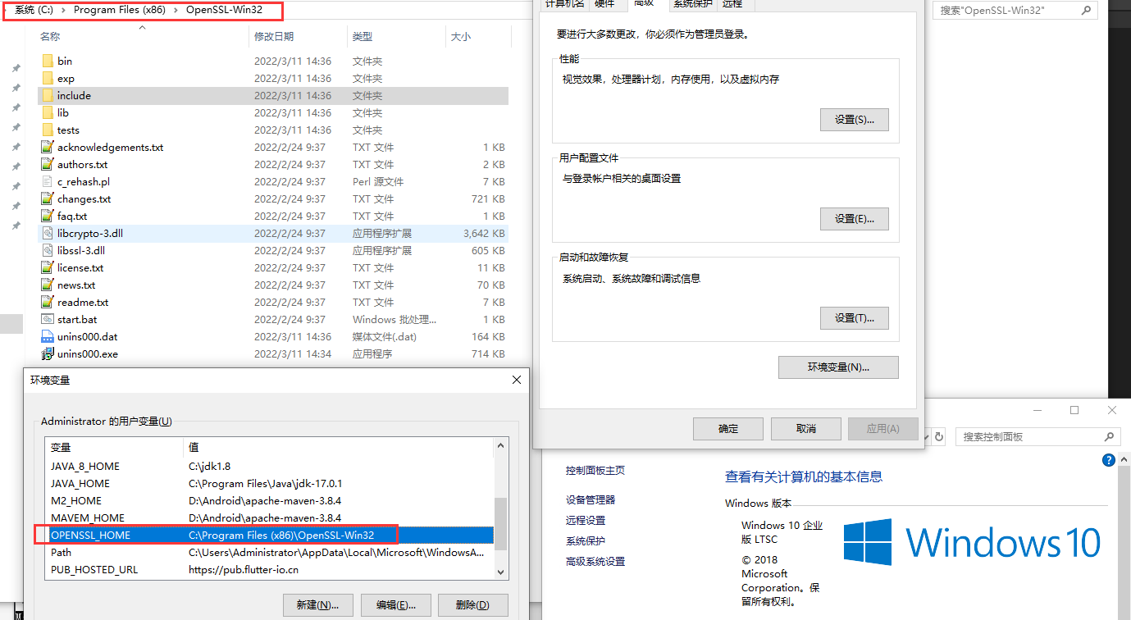Viewport: 1131px width, 620px height.
Task: Click 取消 in system properties
Action: (x=806, y=429)
